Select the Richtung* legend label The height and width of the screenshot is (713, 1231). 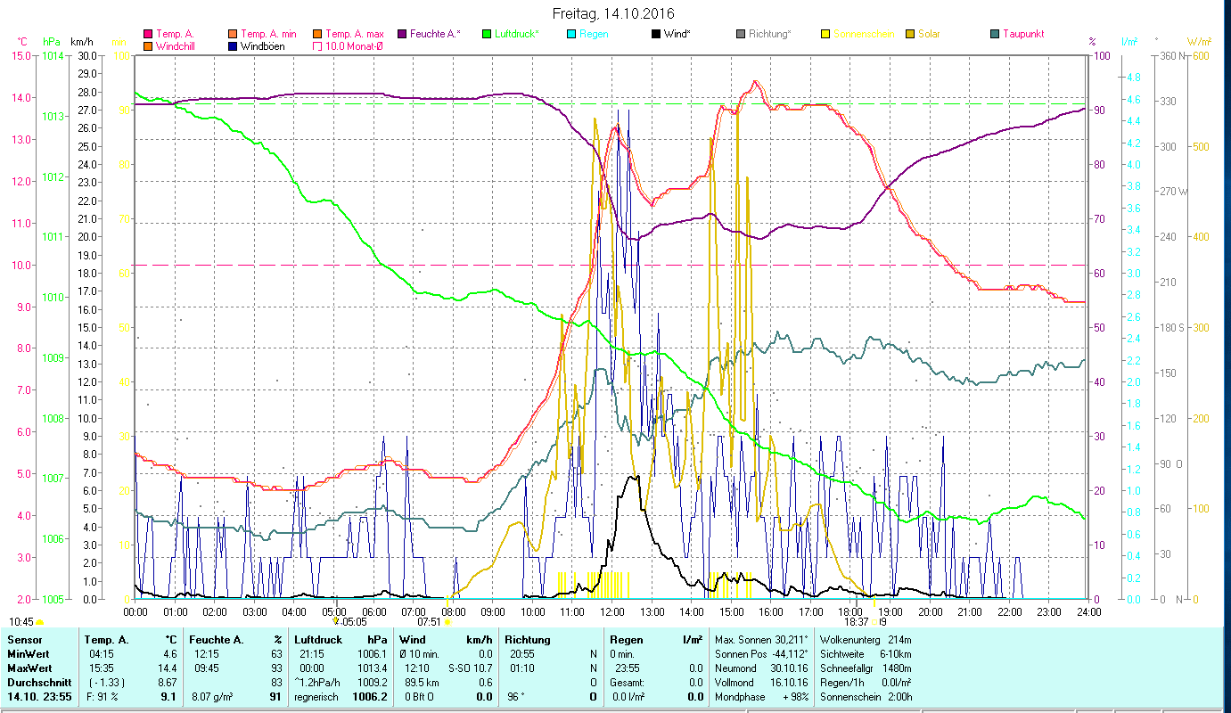(770, 34)
